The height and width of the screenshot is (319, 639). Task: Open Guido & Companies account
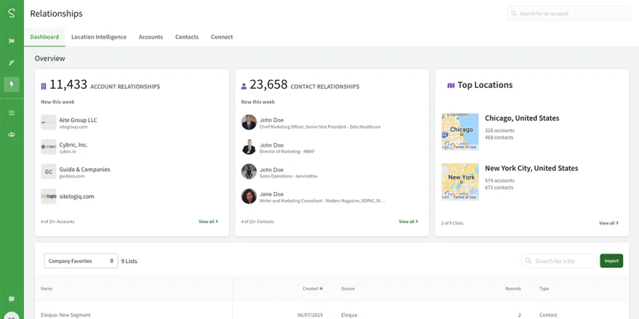pyautogui.click(x=85, y=169)
